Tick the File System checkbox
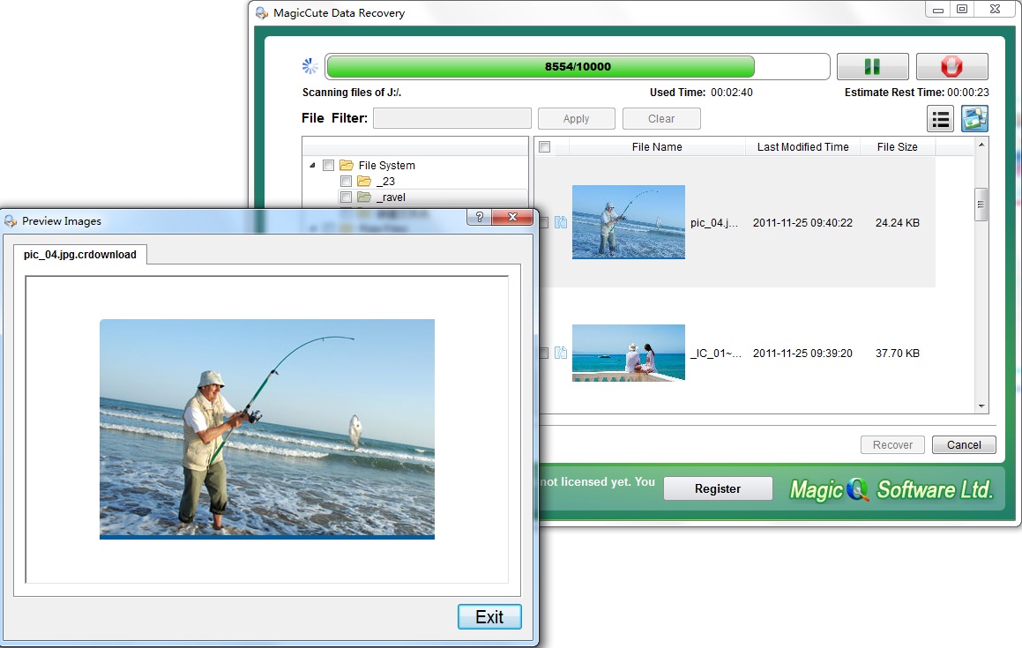This screenshot has width=1022, height=648. [328, 166]
